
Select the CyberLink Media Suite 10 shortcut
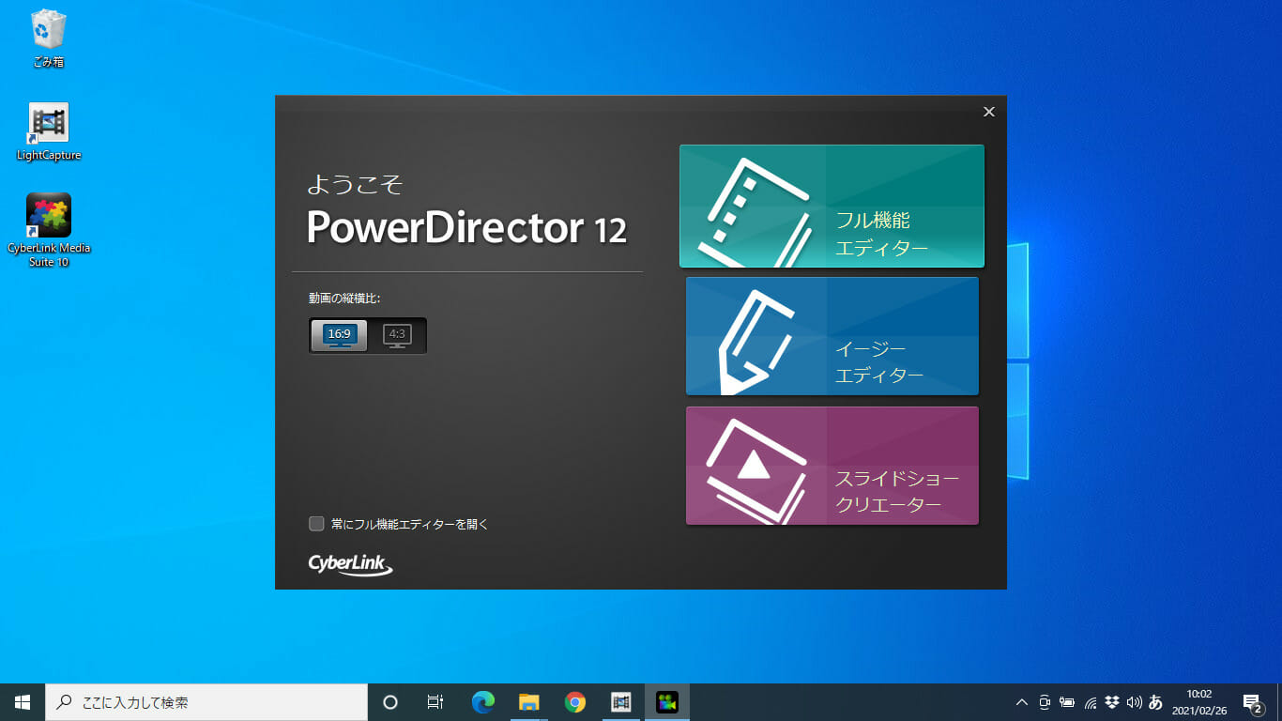49,231
